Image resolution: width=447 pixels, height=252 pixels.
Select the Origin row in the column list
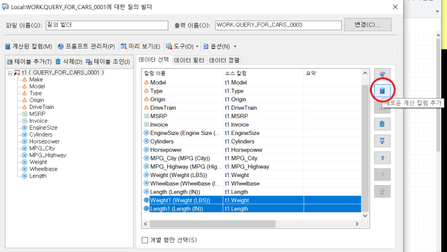252,99
